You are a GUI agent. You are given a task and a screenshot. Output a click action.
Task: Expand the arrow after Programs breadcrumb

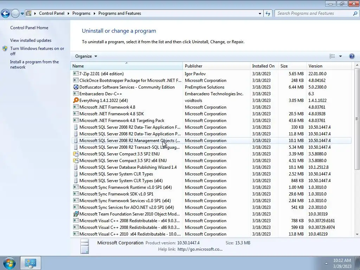point(94,14)
